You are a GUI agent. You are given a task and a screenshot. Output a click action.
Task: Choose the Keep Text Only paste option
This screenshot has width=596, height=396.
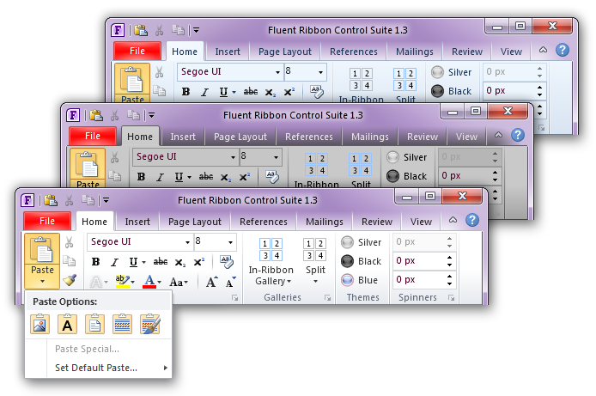(67, 324)
